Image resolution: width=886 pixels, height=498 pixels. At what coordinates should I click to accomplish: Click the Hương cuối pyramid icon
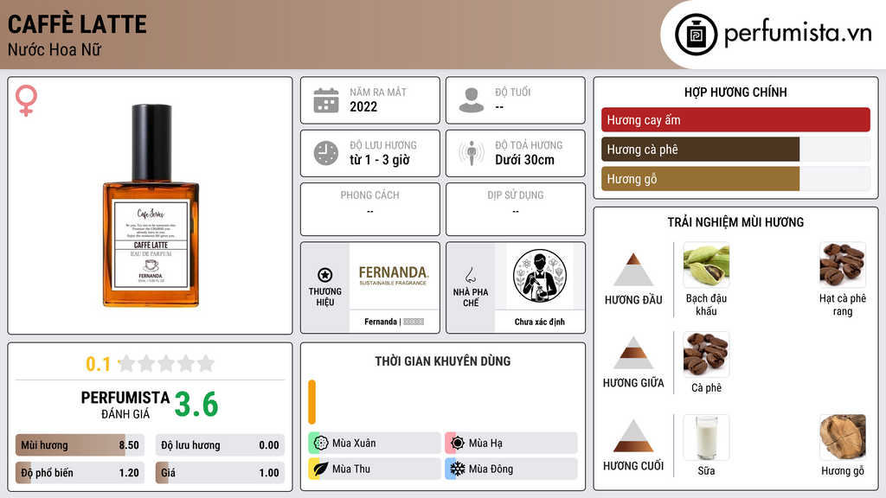[633, 436]
